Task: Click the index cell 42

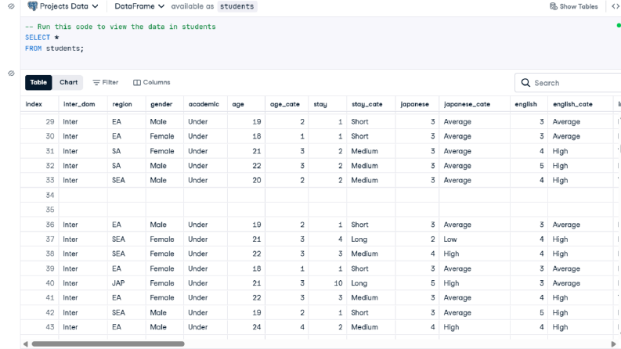Action: tap(40, 312)
